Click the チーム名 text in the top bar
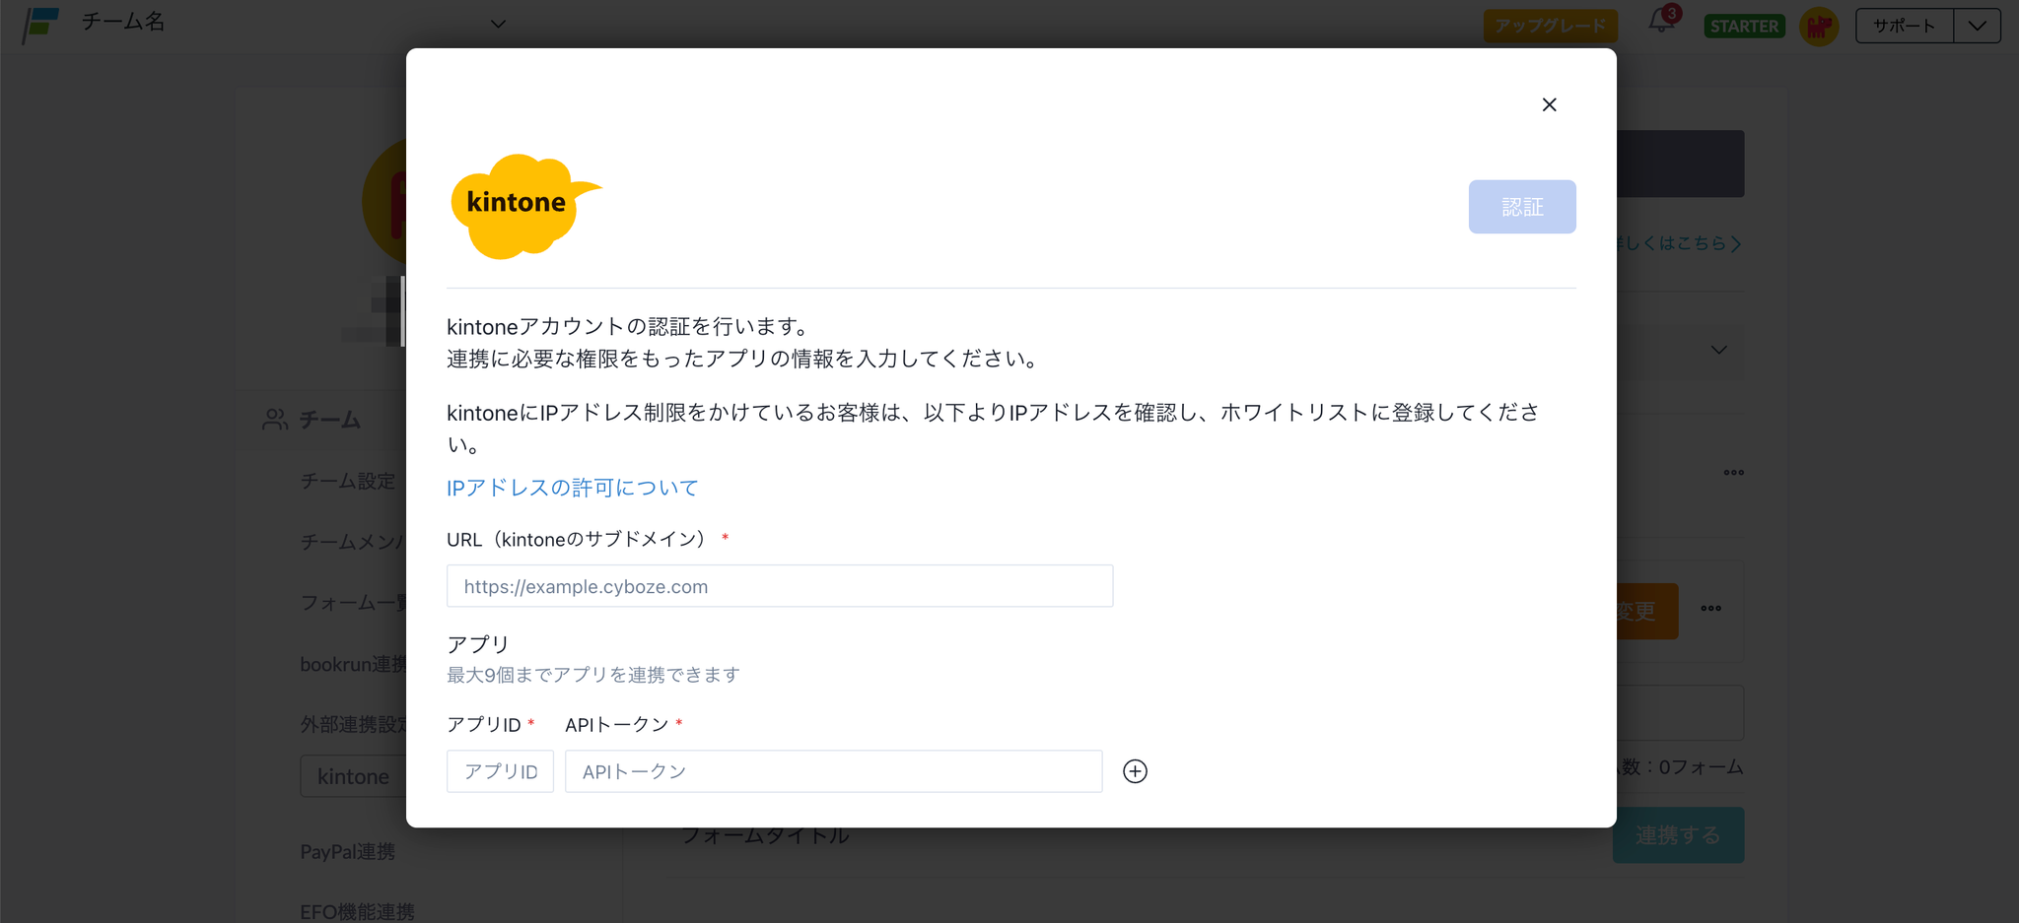 click(x=123, y=22)
